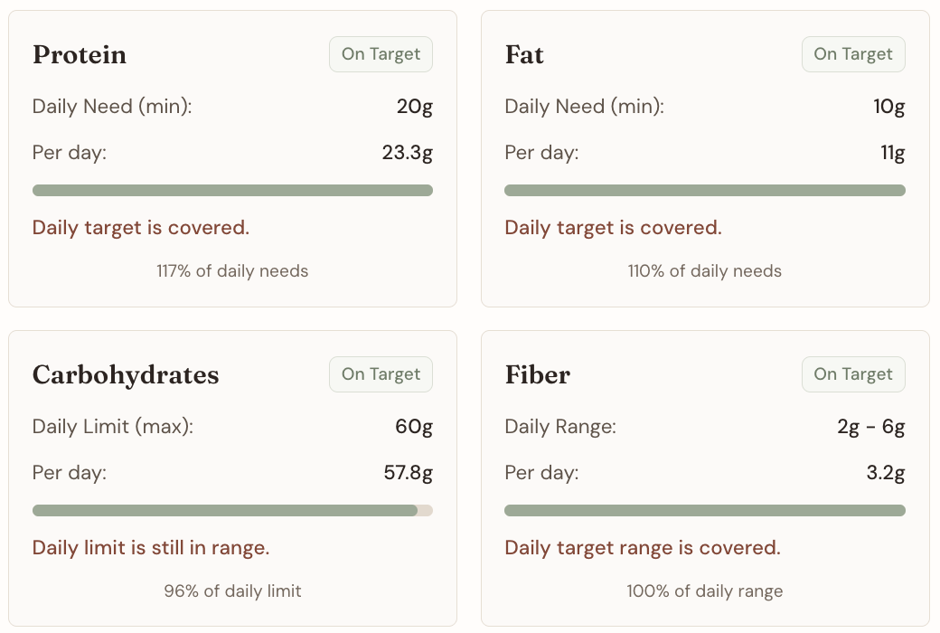Click the On Target badge on Fat card
Image resolution: width=940 pixels, height=633 pixels.
853,54
